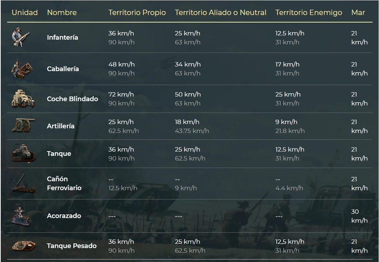
Task: Select the Acorazado battleship icon
Action: pos(20,216)
